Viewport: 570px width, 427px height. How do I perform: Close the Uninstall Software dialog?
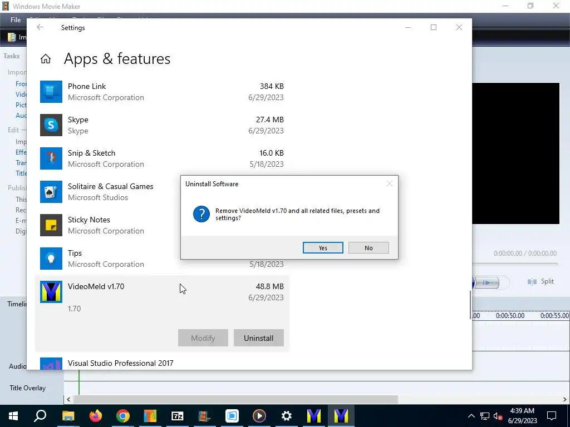[389, 183]
